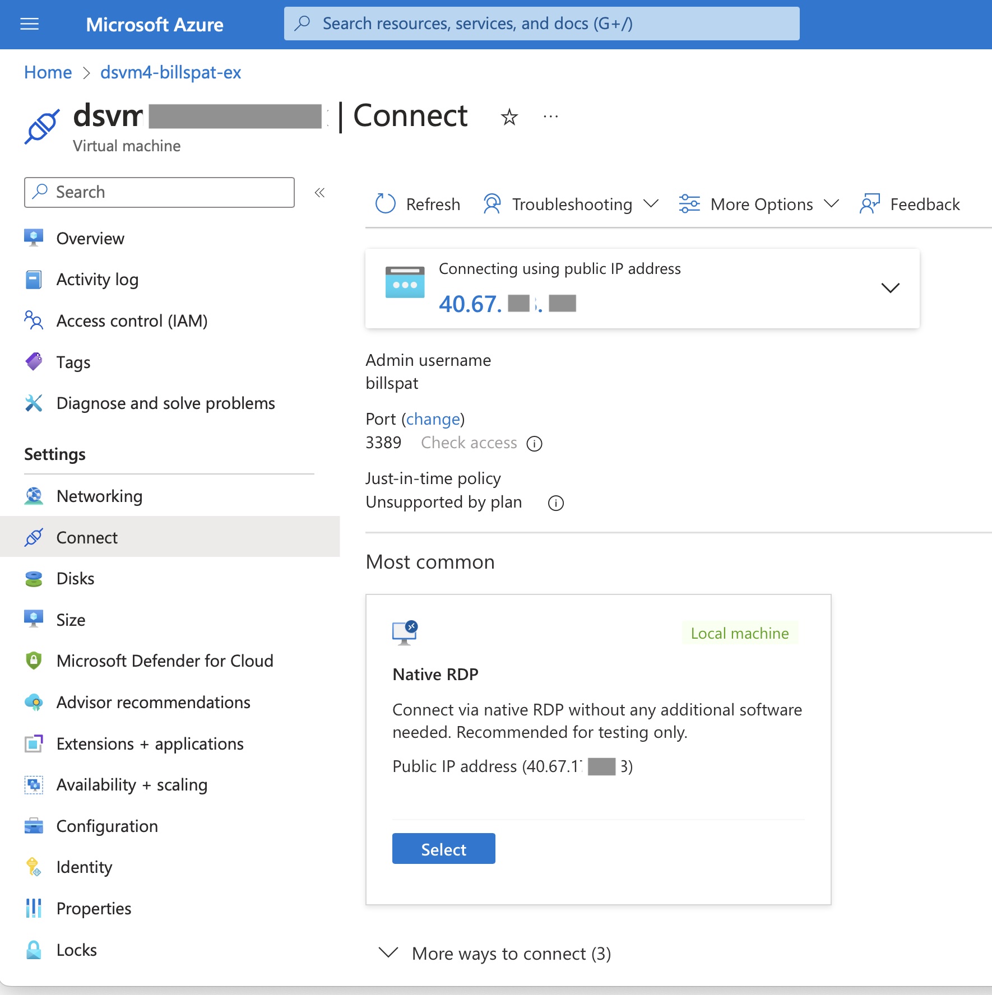992x995 pixels.
Task: Click the Availability scaling icon
Action: (x=34, y=784)
